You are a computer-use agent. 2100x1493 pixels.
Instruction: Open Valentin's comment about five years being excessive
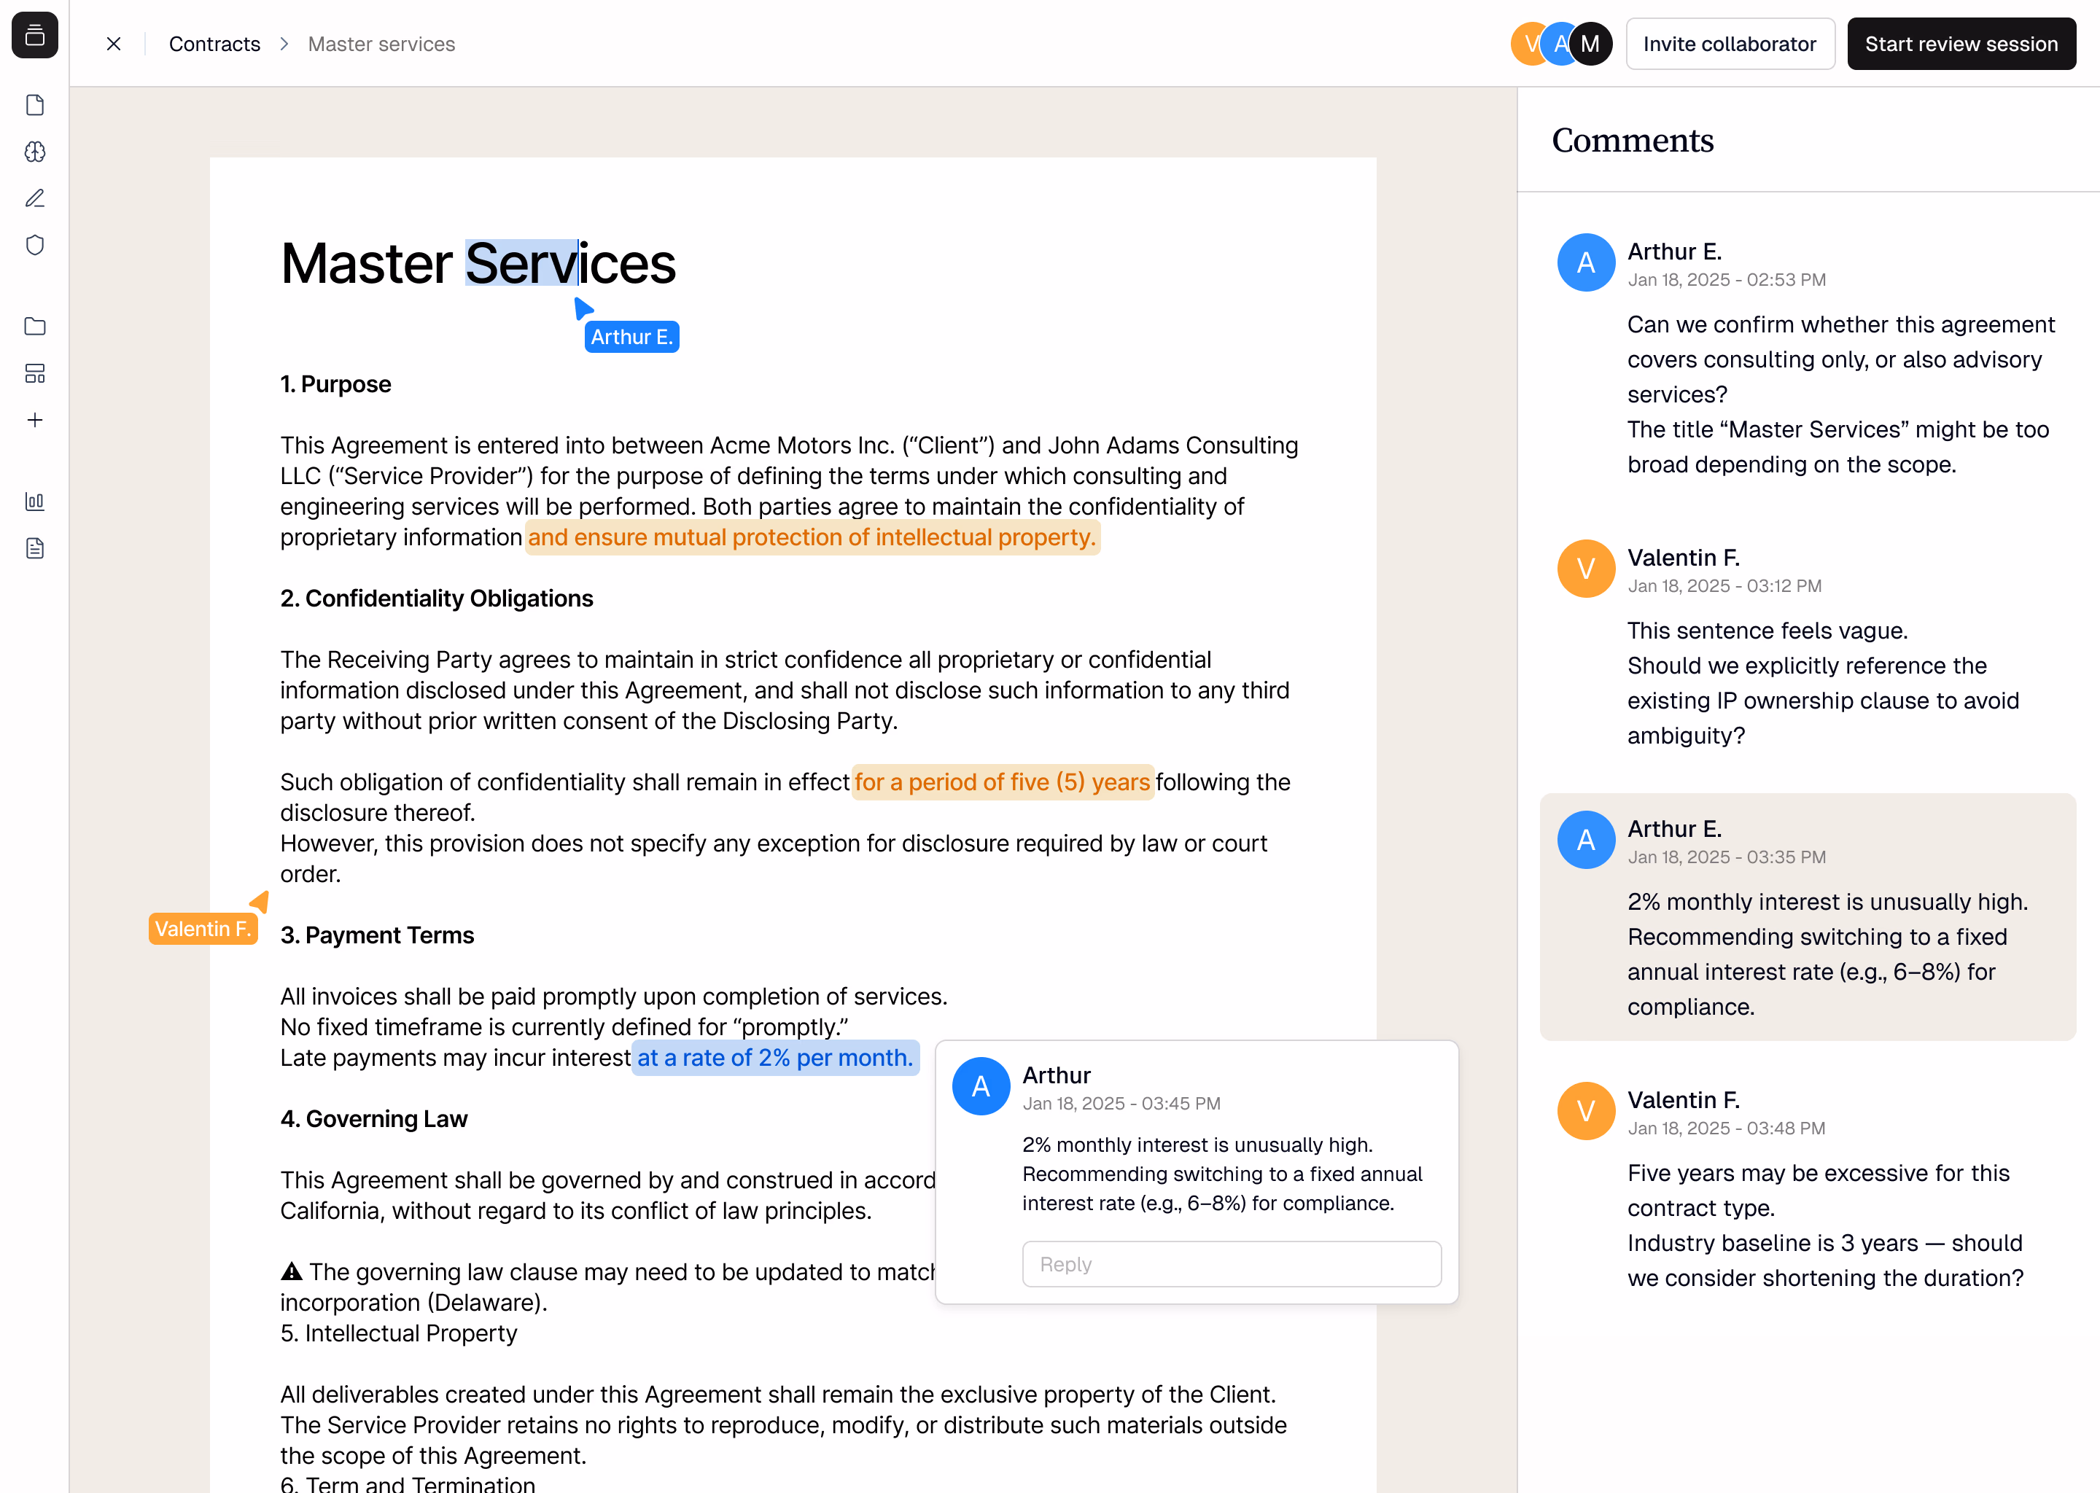pos(1808,1188)
